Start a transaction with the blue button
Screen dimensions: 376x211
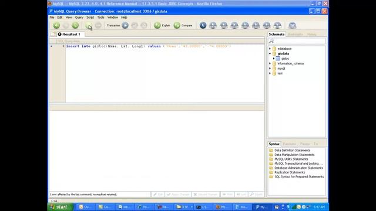(125, 25)
